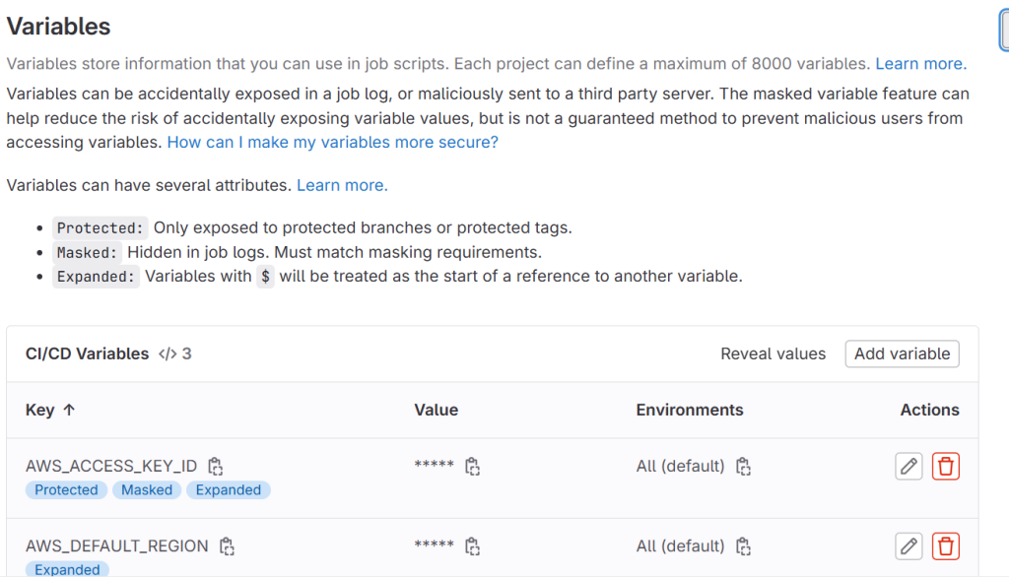
Task: Copy environment scope for AWS_DEFAULT_REGION
Action: 743,545
